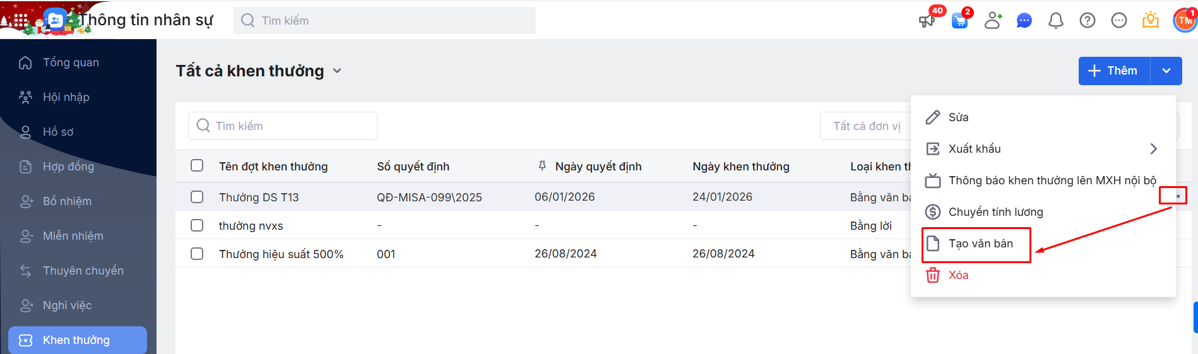Screen dimensions: 1198x354
Task: Open the app launcher grid icon
Action: pos(21,20)
